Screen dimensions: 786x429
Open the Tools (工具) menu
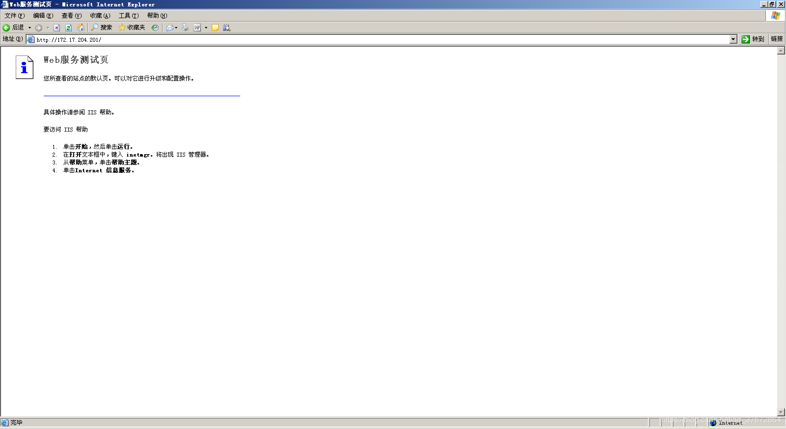point(129,16)
